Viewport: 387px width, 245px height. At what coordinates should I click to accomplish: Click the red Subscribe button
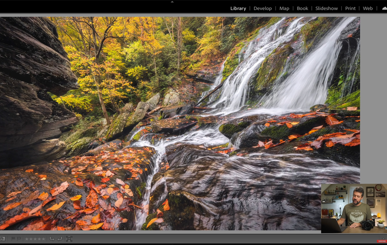pyautogui.click(x=382, y=241)
